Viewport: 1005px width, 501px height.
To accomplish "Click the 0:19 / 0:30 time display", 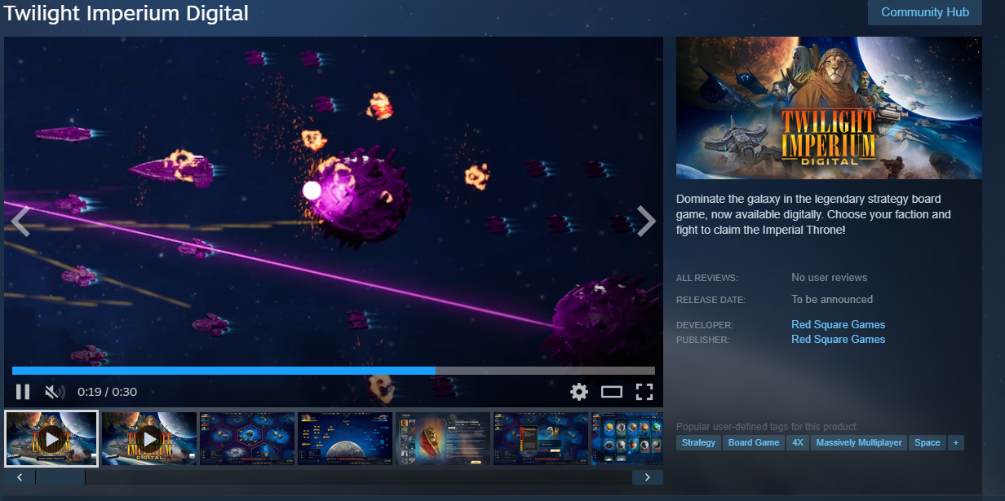I will 107,392.
